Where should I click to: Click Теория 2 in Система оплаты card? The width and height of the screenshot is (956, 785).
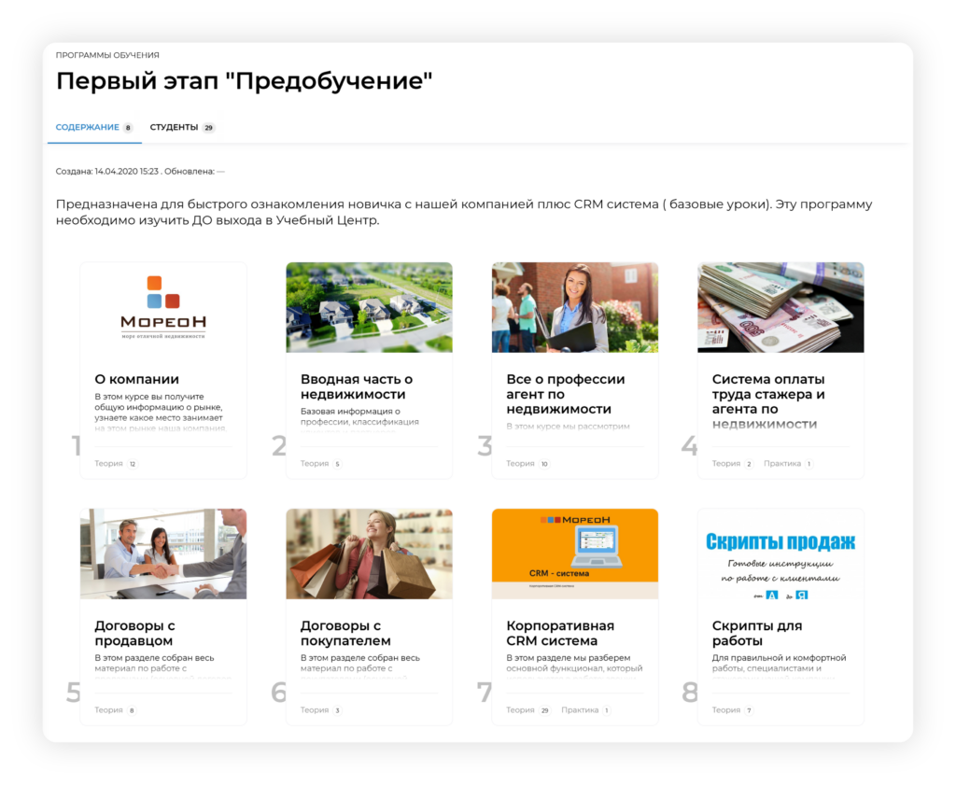click(x=733, y=464)
